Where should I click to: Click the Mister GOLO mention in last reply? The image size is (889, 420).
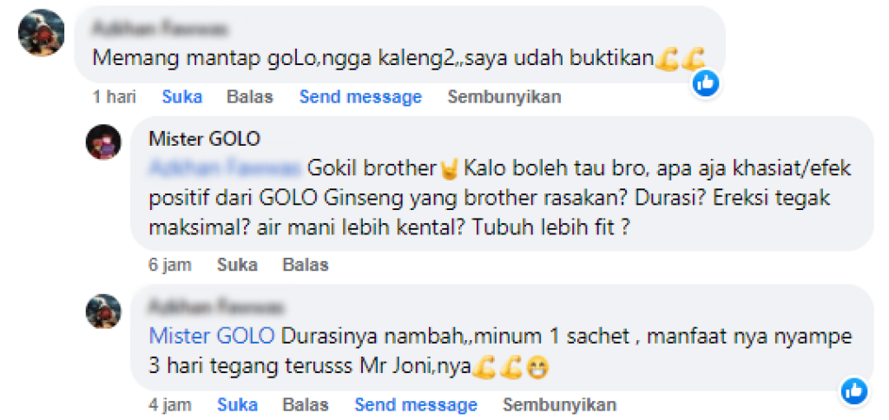pyautogui.click(x=212, y=336)
